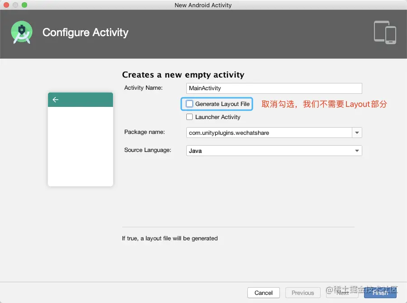The image size is (407, 303).
Task: Tick the Launcher Activity checkbox
Action: coord(189,117)
